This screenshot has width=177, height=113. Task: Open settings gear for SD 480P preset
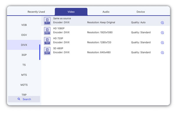(x=162, y=53)
